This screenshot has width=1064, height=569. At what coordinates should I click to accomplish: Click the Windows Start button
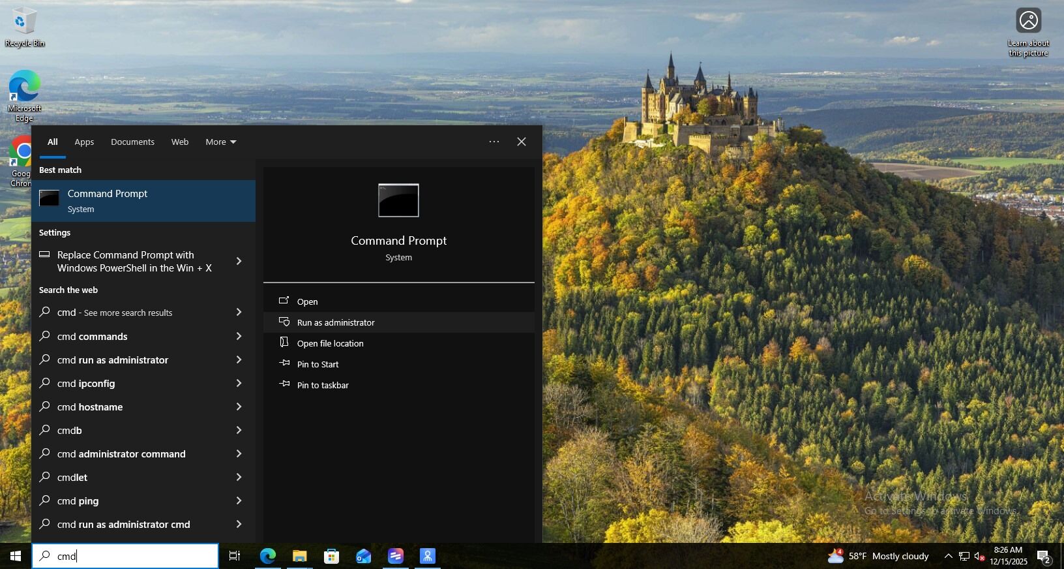(x=16, y=556)
